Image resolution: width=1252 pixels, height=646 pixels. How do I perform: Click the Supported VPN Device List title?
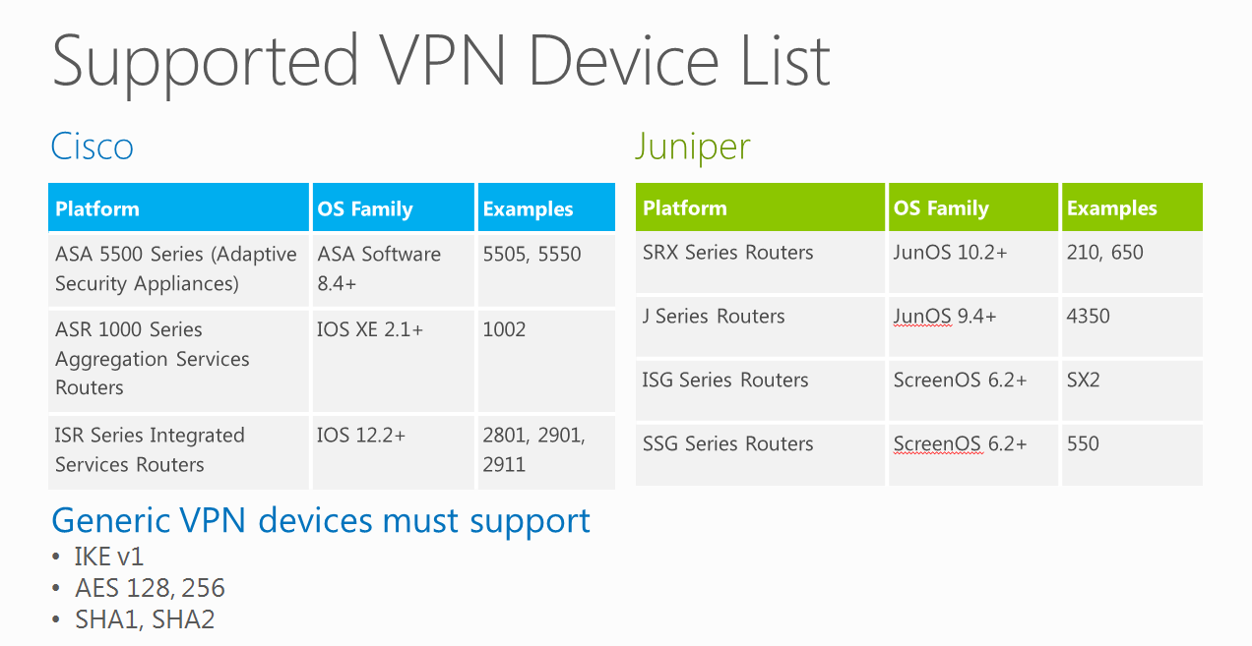click(x=441, y=60)
